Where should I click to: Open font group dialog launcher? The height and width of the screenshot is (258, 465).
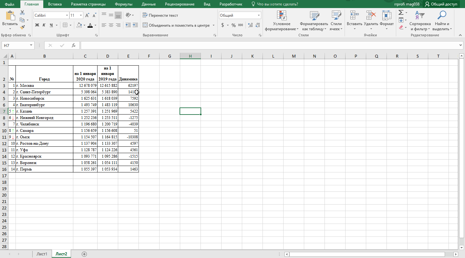(96, 35)
